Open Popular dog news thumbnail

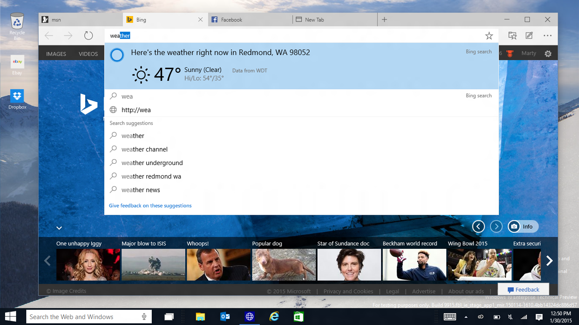284,264
